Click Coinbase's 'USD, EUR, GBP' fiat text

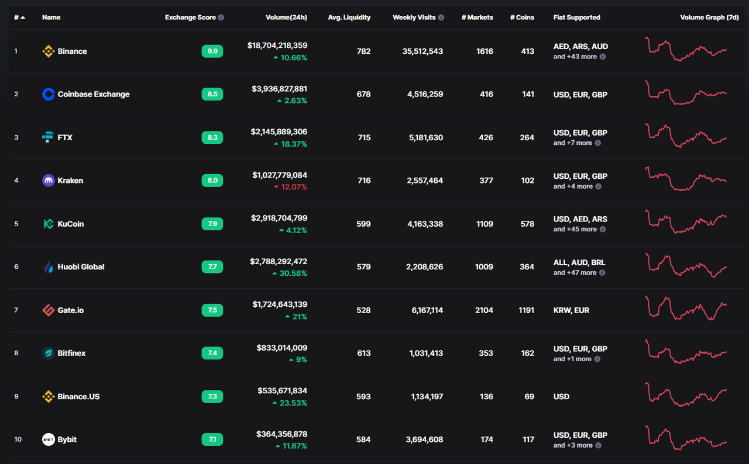click(x=580, y=94)
